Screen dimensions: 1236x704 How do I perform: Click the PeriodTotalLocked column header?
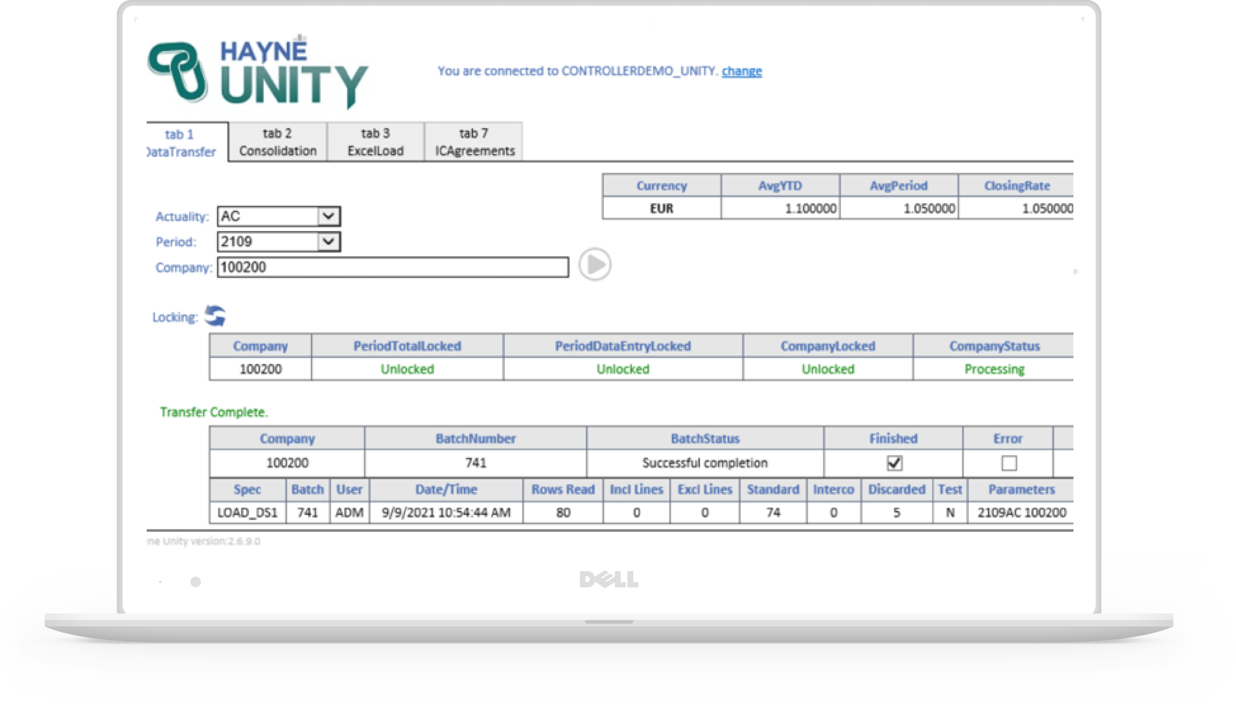click(x=407, y=346)
